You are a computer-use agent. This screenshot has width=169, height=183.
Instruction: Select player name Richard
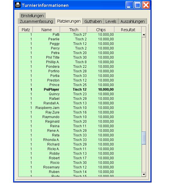click(53, 144)
